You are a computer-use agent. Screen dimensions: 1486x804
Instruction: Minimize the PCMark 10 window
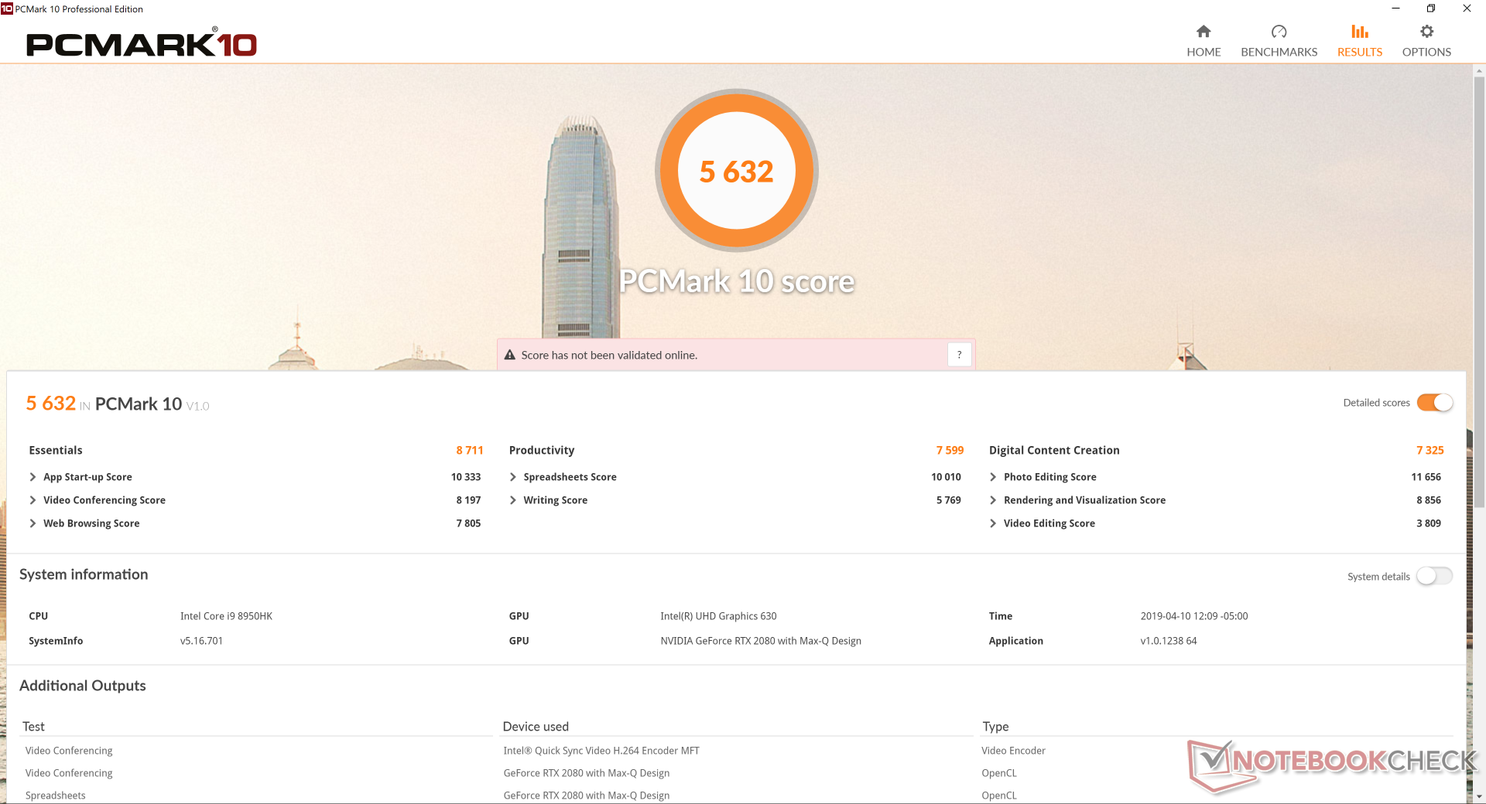(x=1395, y=9)
